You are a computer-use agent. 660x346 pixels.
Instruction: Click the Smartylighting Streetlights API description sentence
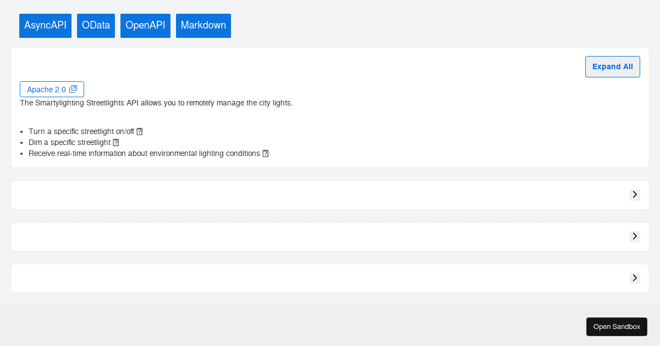pyautogui.click(x=156, y=103)
